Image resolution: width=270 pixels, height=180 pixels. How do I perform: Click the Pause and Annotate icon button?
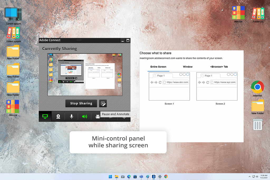pos(103,103)
